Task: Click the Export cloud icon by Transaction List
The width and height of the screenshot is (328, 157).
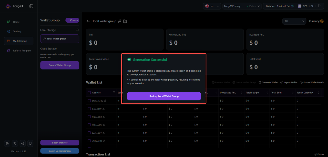Action: [x=315, y=154]
